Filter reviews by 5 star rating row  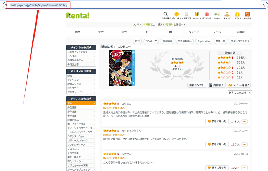232,58
